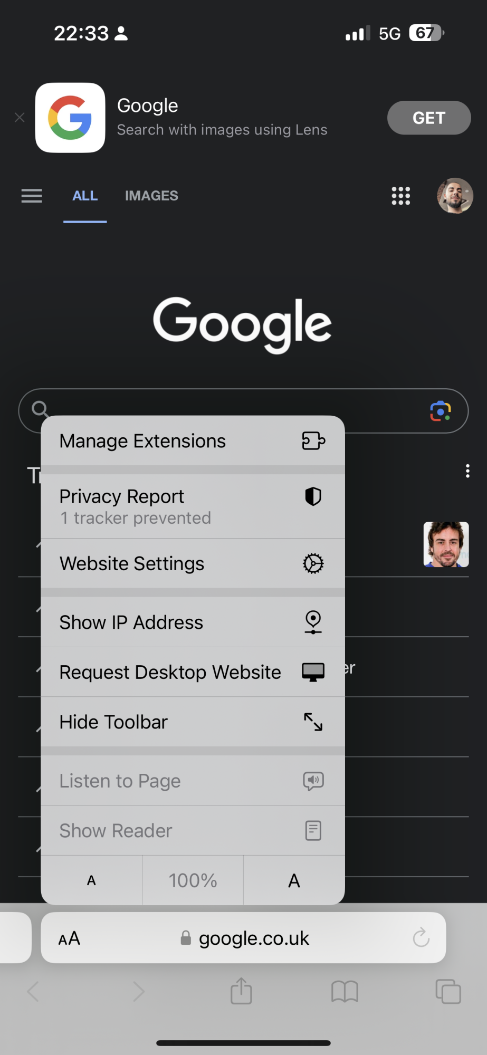This screenshot has width=487, height=1055.
Task: Open Website Settings entry
Action: pos(193,563)
